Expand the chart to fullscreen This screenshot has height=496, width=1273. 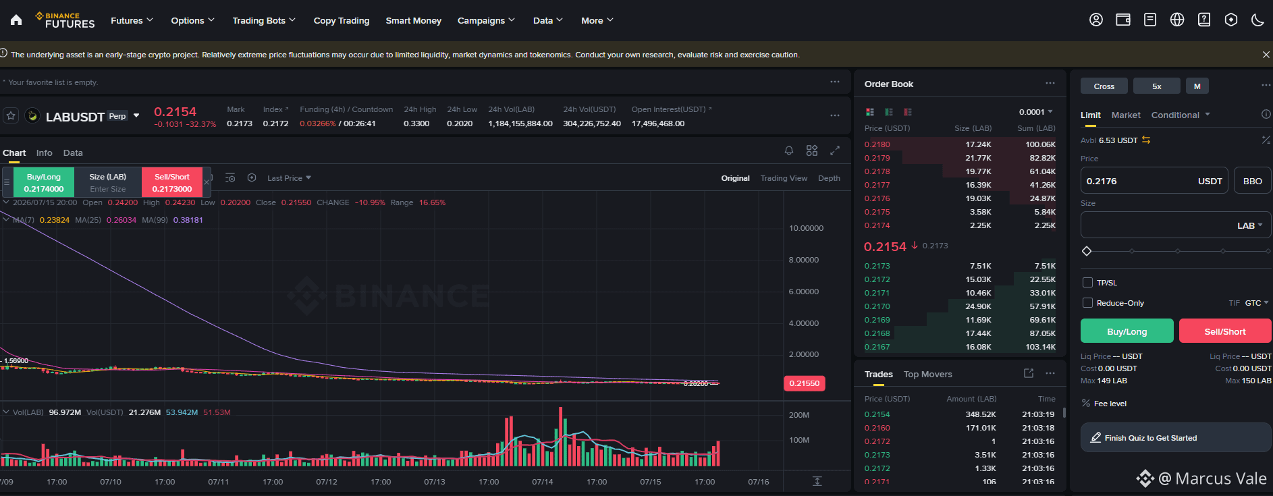point(835,150)
